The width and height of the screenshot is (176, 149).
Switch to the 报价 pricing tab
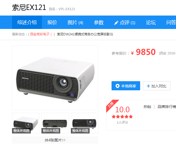coord(52,22)
